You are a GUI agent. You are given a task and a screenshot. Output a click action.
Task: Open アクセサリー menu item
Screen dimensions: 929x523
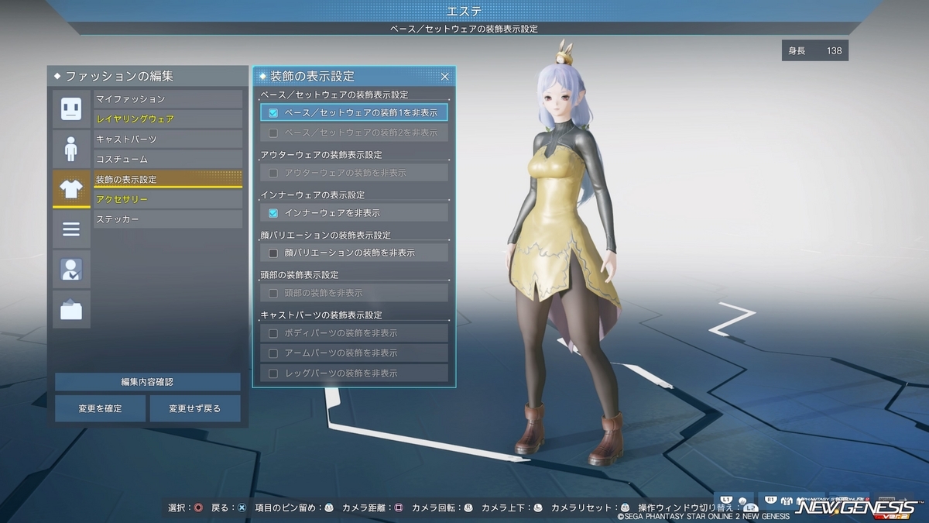coord(168,200)
